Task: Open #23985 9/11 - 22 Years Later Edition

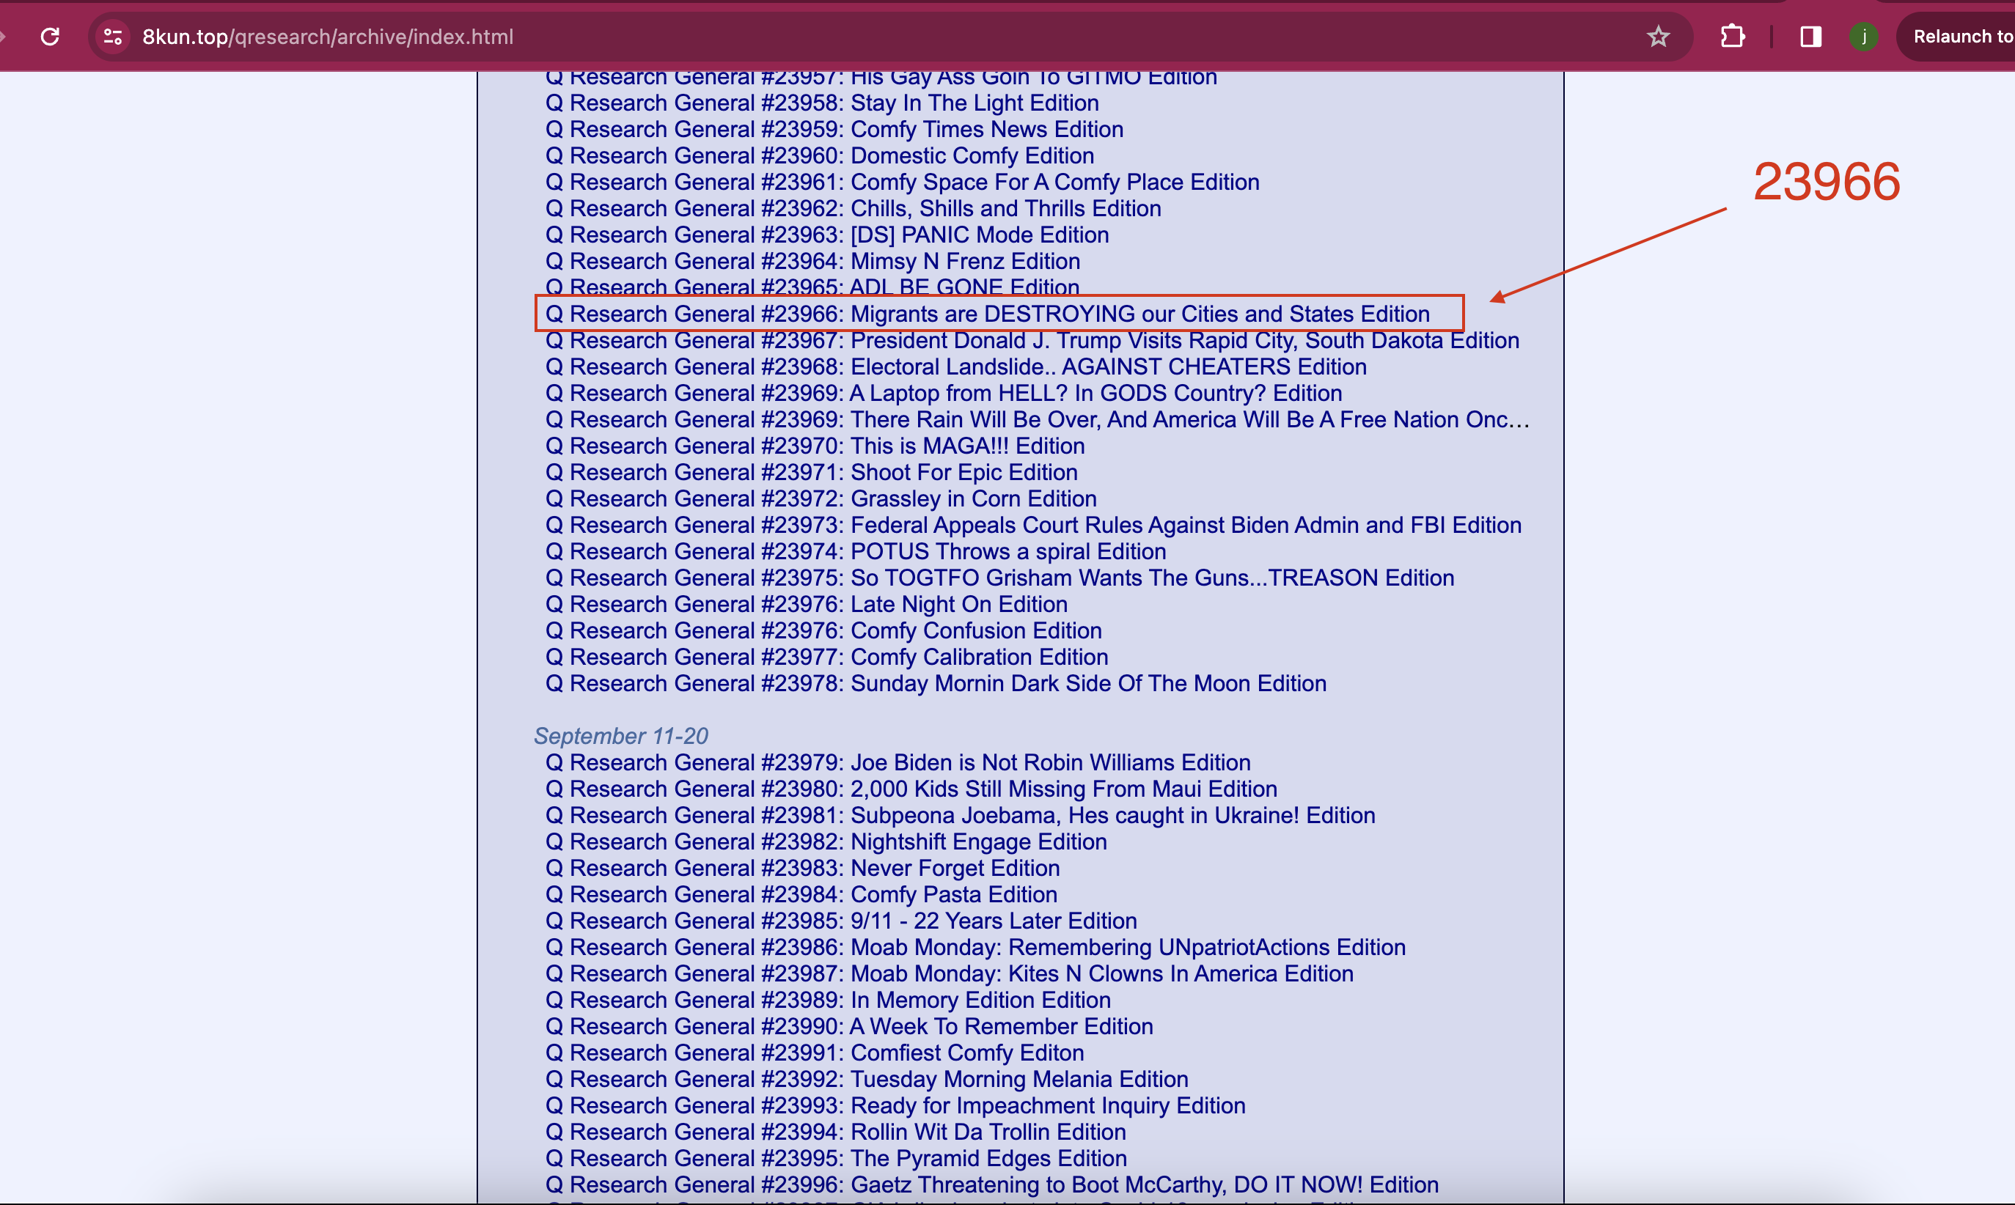Action: [840, 921]
